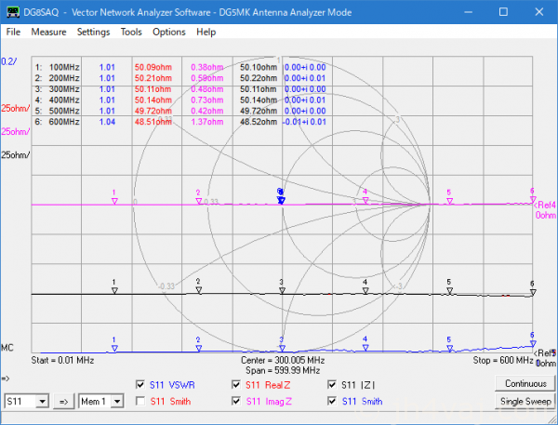Click magenta marker 1 on the Imag Z trace
Screen dimensions: 558x425
113,199
